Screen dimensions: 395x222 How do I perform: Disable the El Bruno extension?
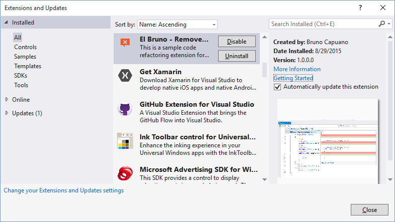pos(237,42)
